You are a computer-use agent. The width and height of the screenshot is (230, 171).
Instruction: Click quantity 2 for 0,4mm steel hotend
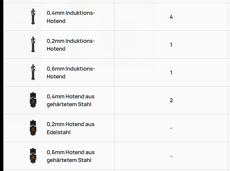[171, 100]
